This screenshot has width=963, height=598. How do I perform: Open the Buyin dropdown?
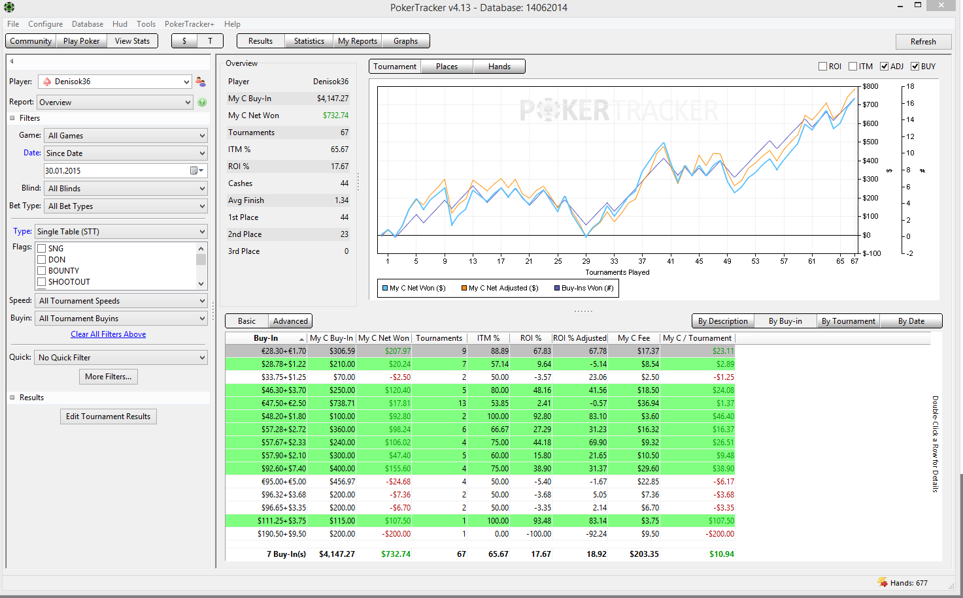[x=121, y=319]
